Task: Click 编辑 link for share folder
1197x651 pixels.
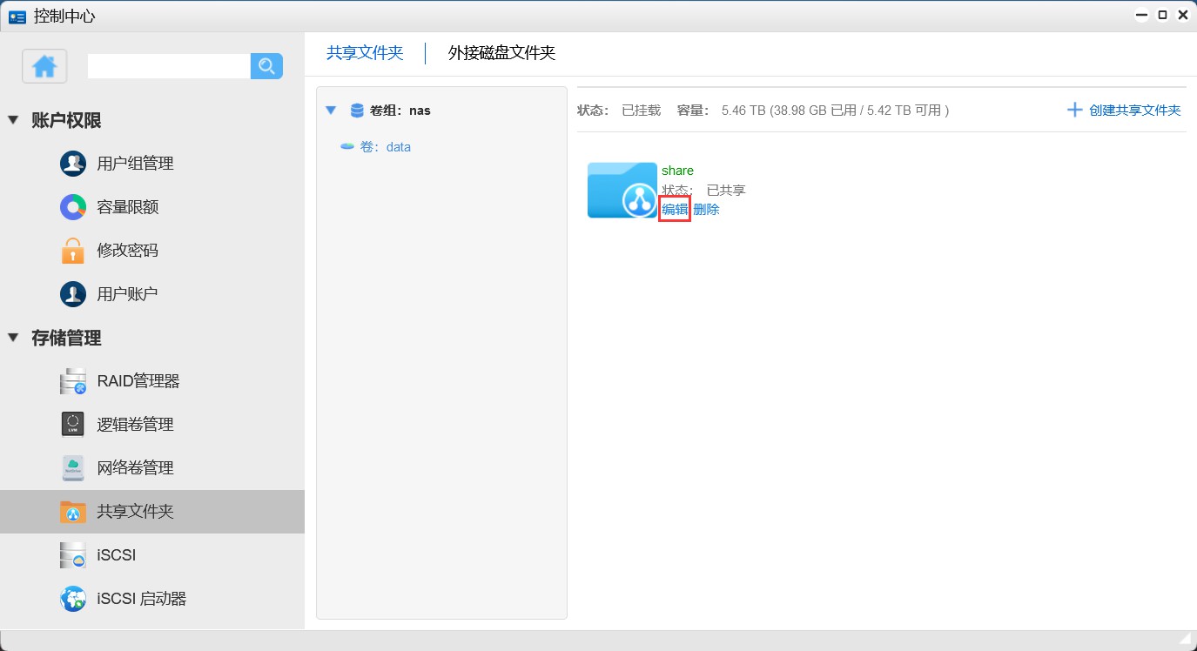Action: click(x=675, y=210)
